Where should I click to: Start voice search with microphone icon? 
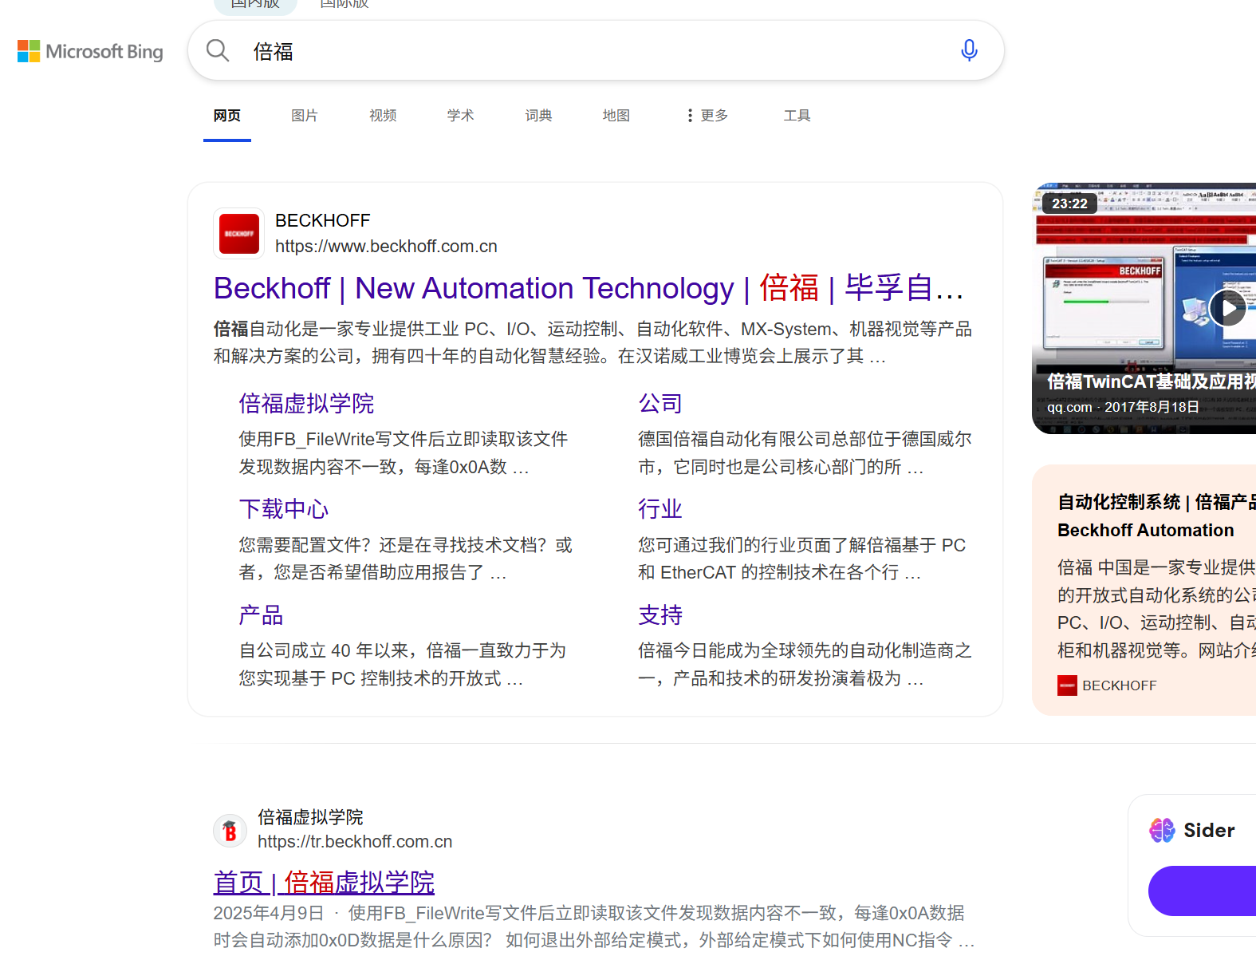click(969, 51)
